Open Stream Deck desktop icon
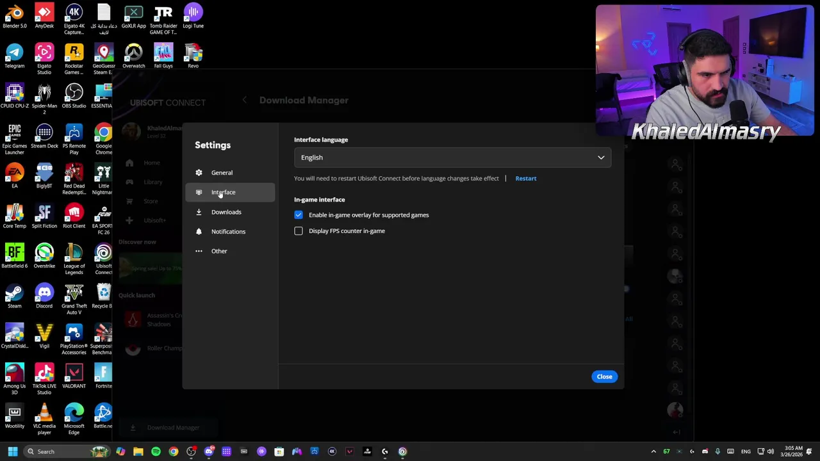Image resolution: width=820 pixels, height=461 pixels. [44, 136]
